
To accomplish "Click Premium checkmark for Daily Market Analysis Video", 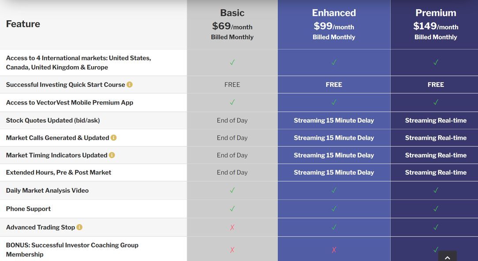I will pos(436,190).
